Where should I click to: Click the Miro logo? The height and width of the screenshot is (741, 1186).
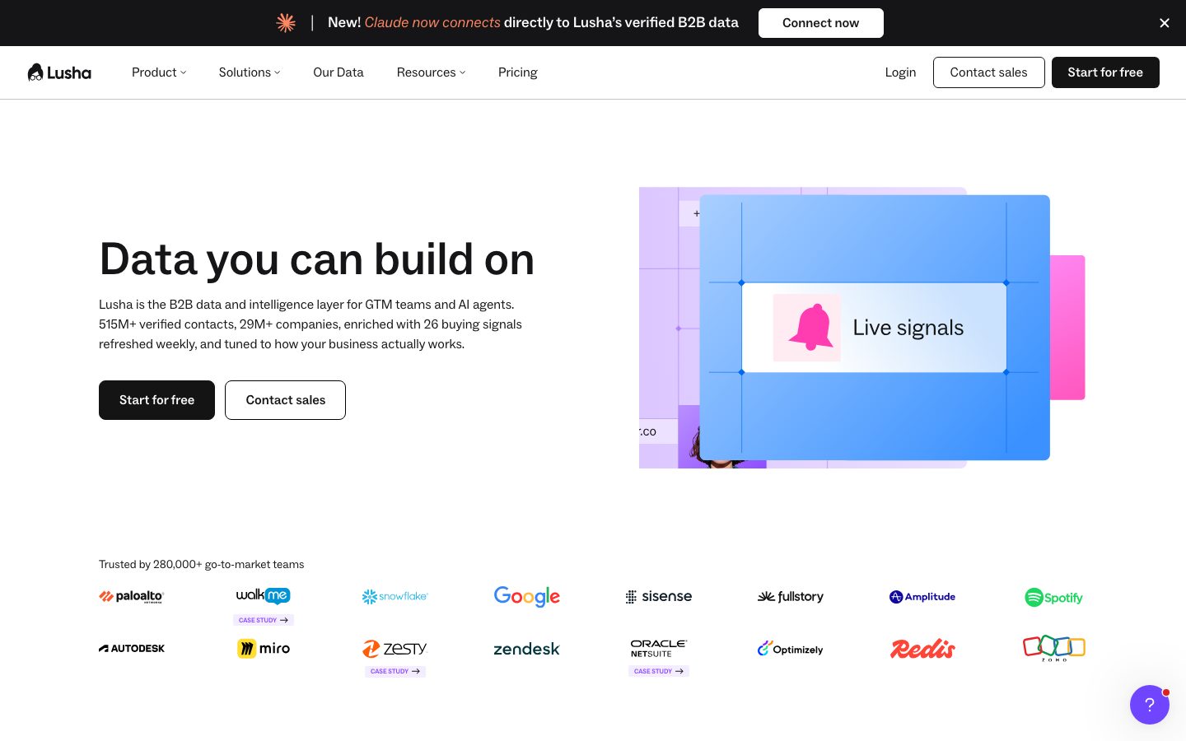pyautogui.click(x=264, y=649)
